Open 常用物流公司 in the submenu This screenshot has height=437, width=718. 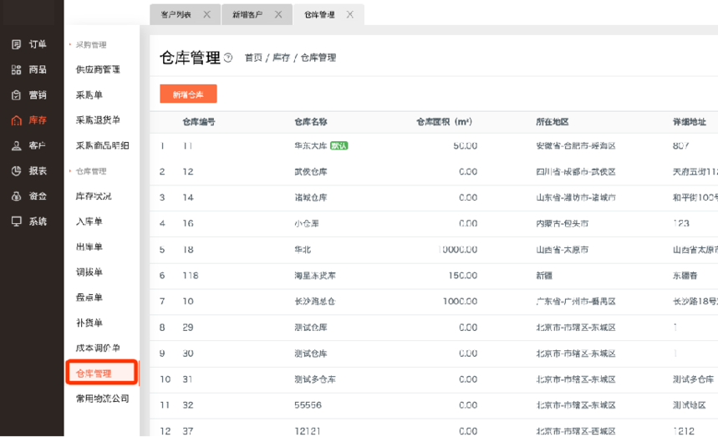(x=102, y=399)
